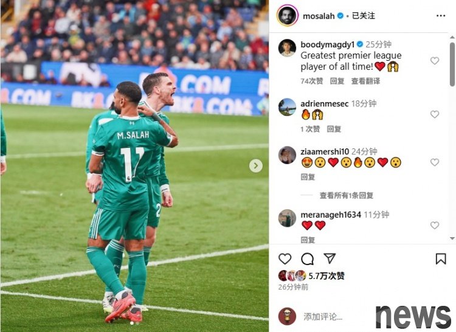Like ziaamershi10's comment
456x332 pixels.
click(435, 162)
